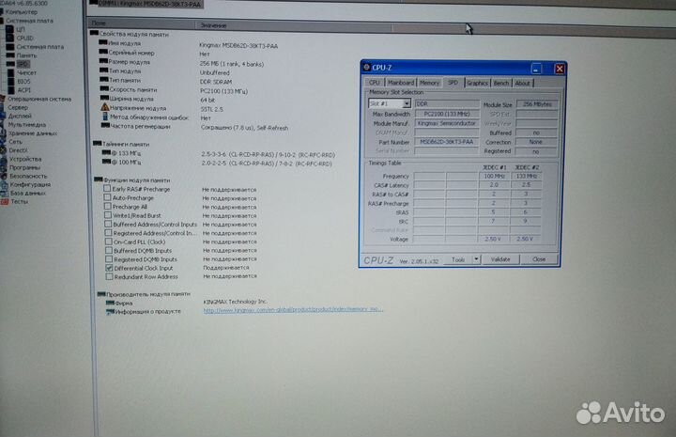Click the Программы category icon
This screenshot has width=676, height=437.
[3, 167]
